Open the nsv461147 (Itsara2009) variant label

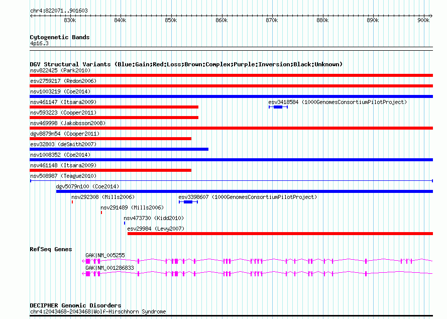(63, 102)
